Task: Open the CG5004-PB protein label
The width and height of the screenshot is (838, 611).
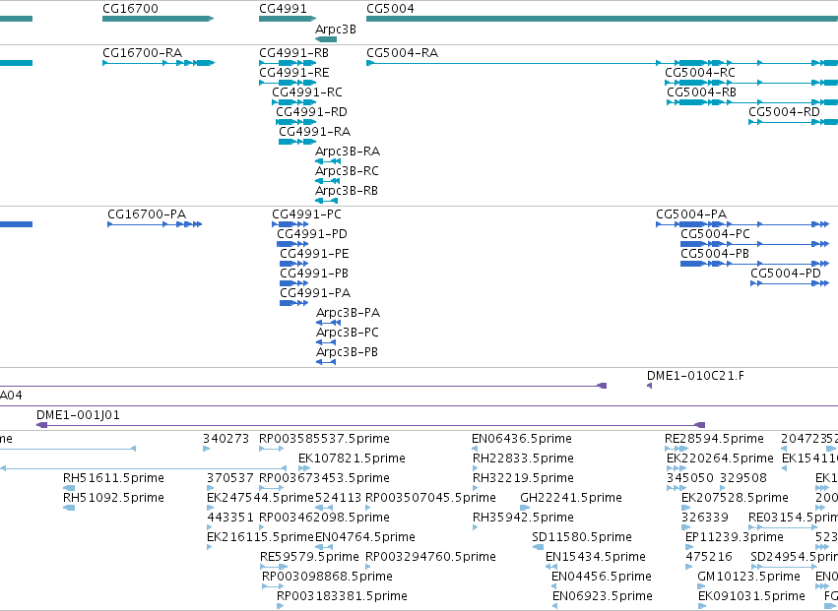Action: coord(715,254)
